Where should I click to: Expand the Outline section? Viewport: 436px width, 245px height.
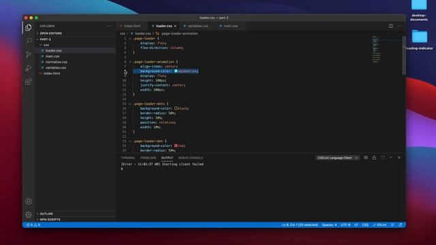point(46,214)
